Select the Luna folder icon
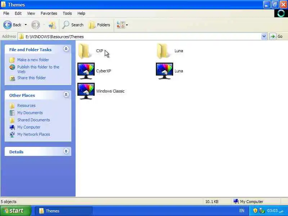288x216 pixels. pos(163,51)
